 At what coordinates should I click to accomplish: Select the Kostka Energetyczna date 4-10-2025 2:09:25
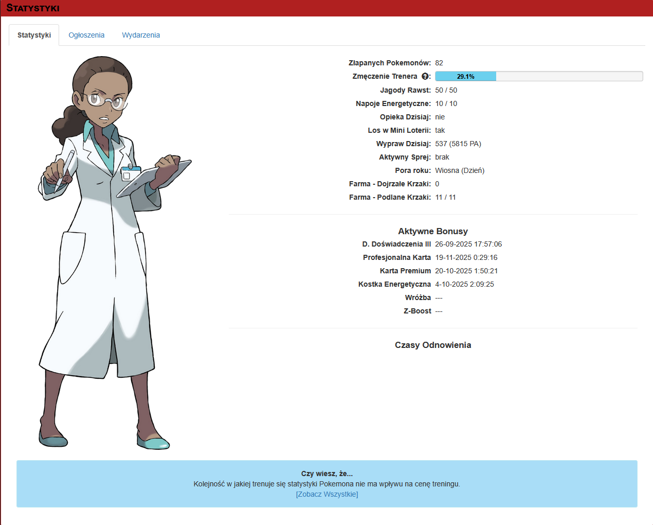click(x=464, y=284)
